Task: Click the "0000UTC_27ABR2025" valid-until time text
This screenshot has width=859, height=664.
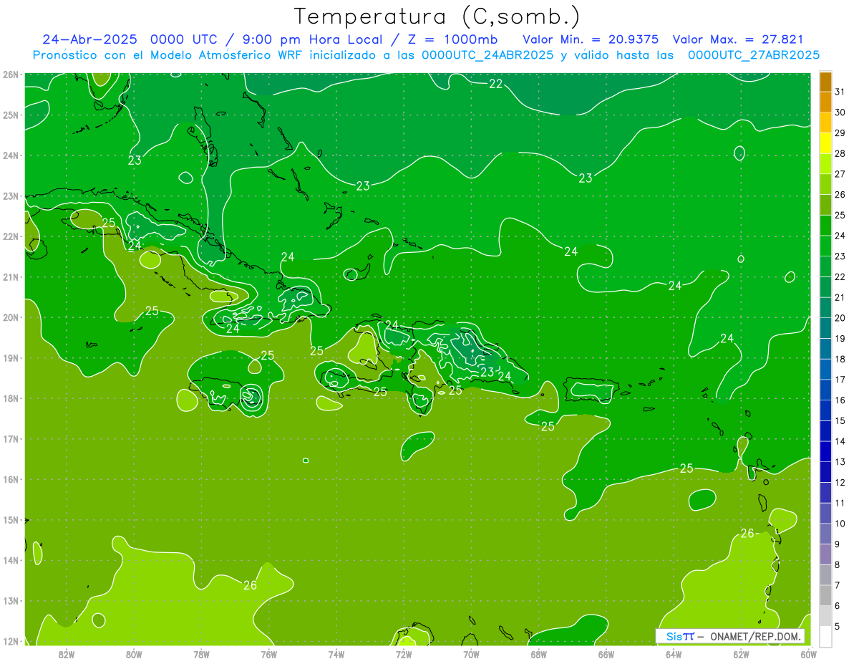Action: [753, 55]
